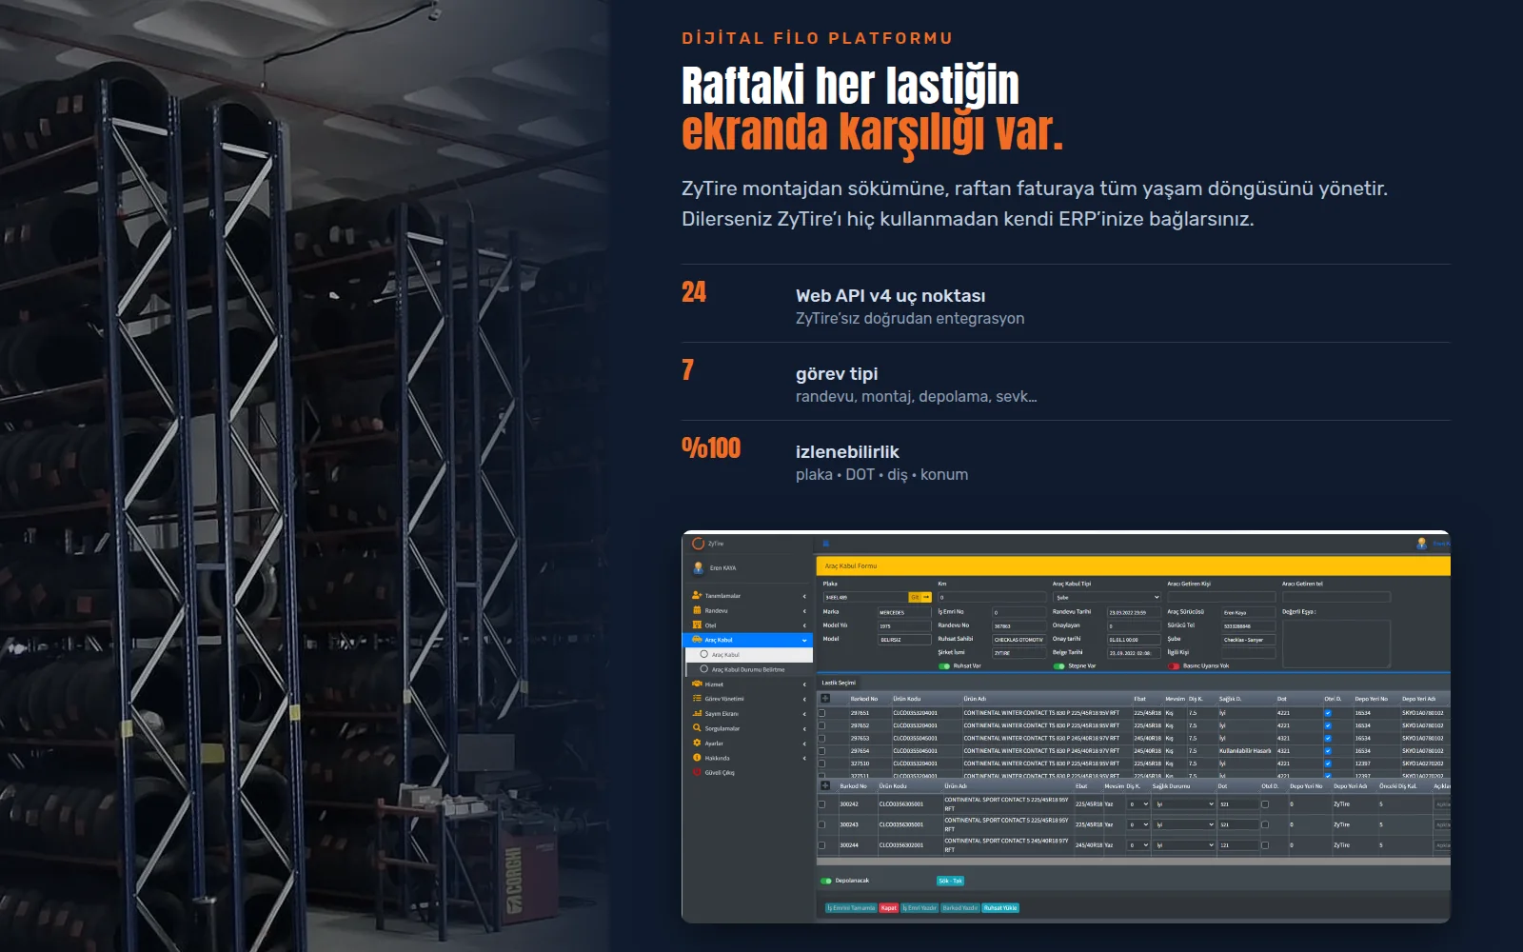Screen dimensions: 1523x952
Task: Click the ZyTire logo icon in the app sidebar
Action: [698, 544]
